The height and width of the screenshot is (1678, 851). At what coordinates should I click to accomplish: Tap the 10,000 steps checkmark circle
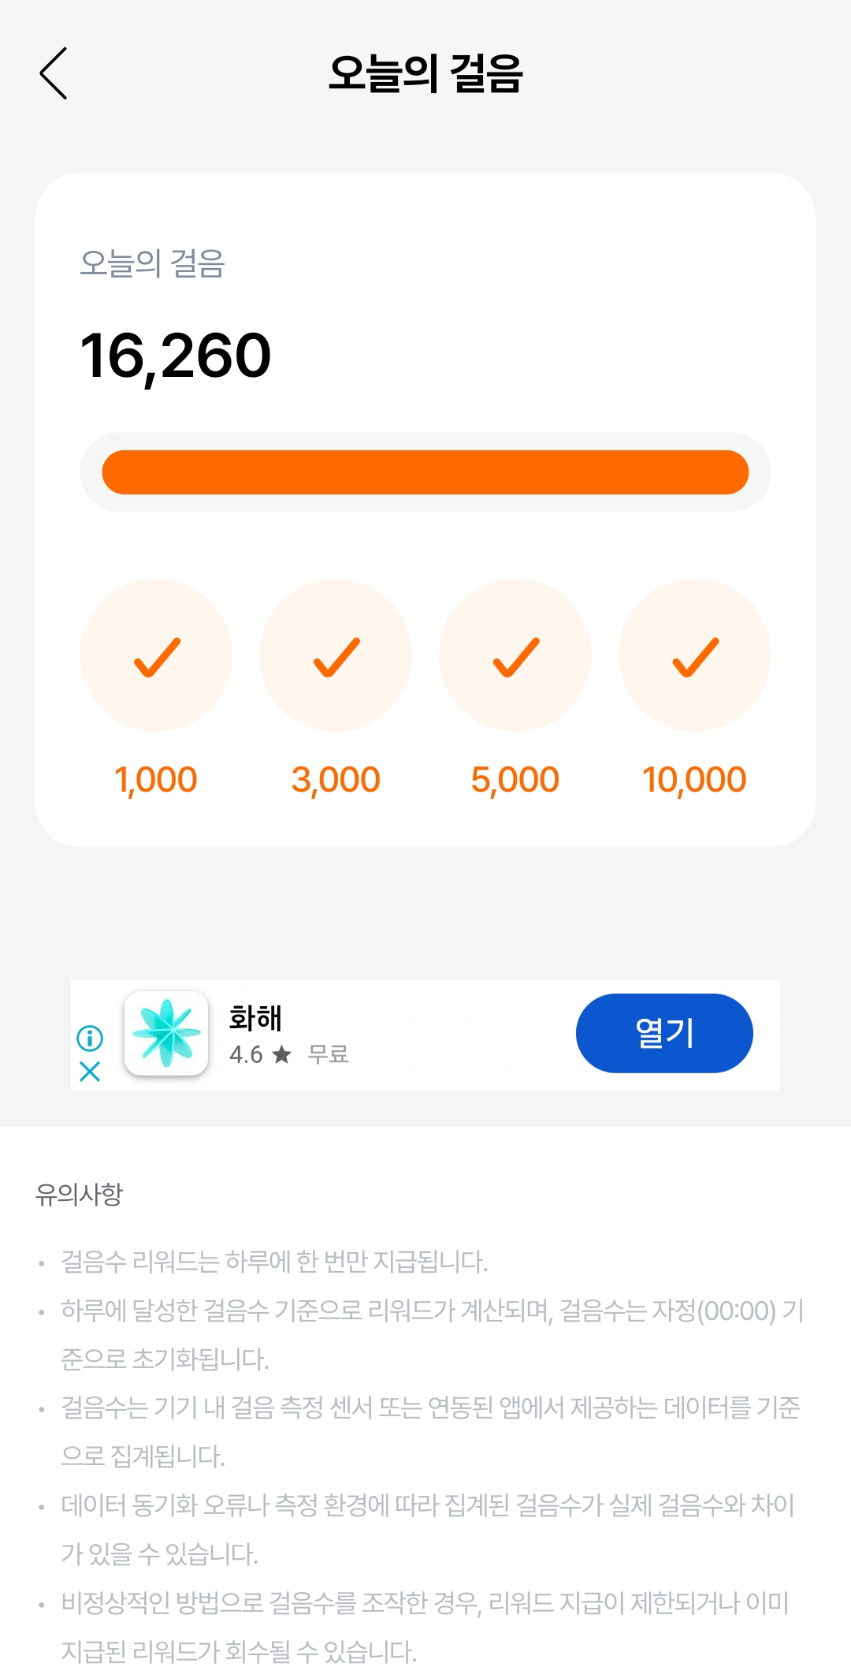pos(694,655)
